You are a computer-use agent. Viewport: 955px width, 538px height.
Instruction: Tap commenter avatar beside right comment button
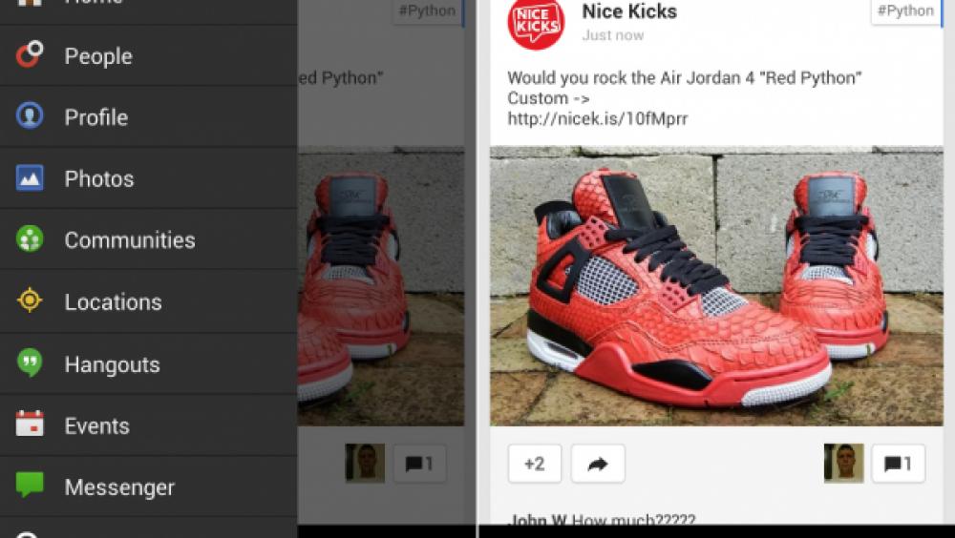pos(843,464)
